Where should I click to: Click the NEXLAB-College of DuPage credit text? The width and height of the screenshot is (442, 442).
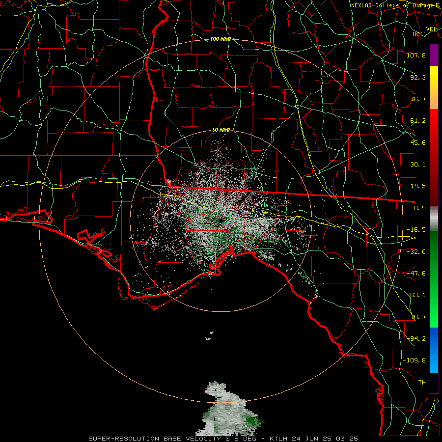[395, 5]
